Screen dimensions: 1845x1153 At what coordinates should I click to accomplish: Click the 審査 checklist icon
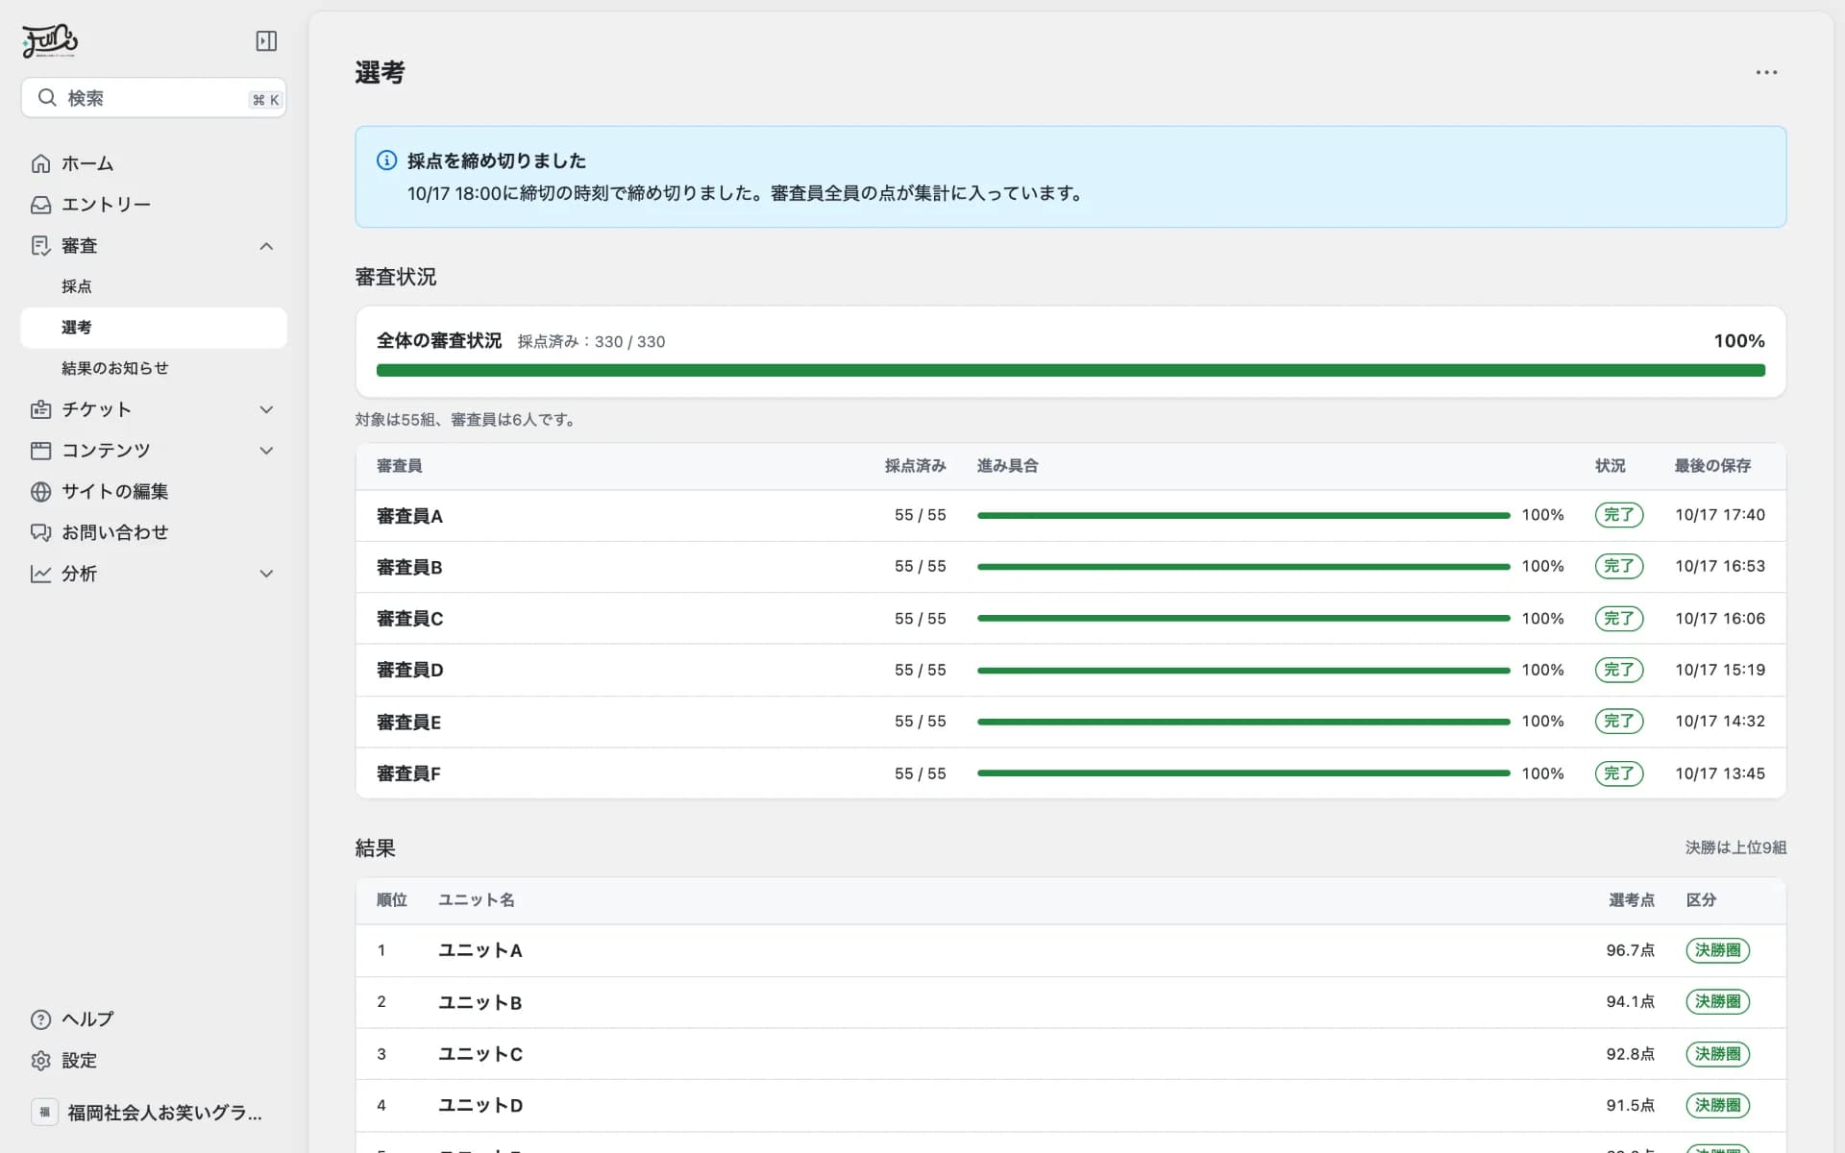pos(40,246)
